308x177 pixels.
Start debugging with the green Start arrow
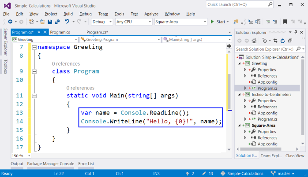click(212, 22)
